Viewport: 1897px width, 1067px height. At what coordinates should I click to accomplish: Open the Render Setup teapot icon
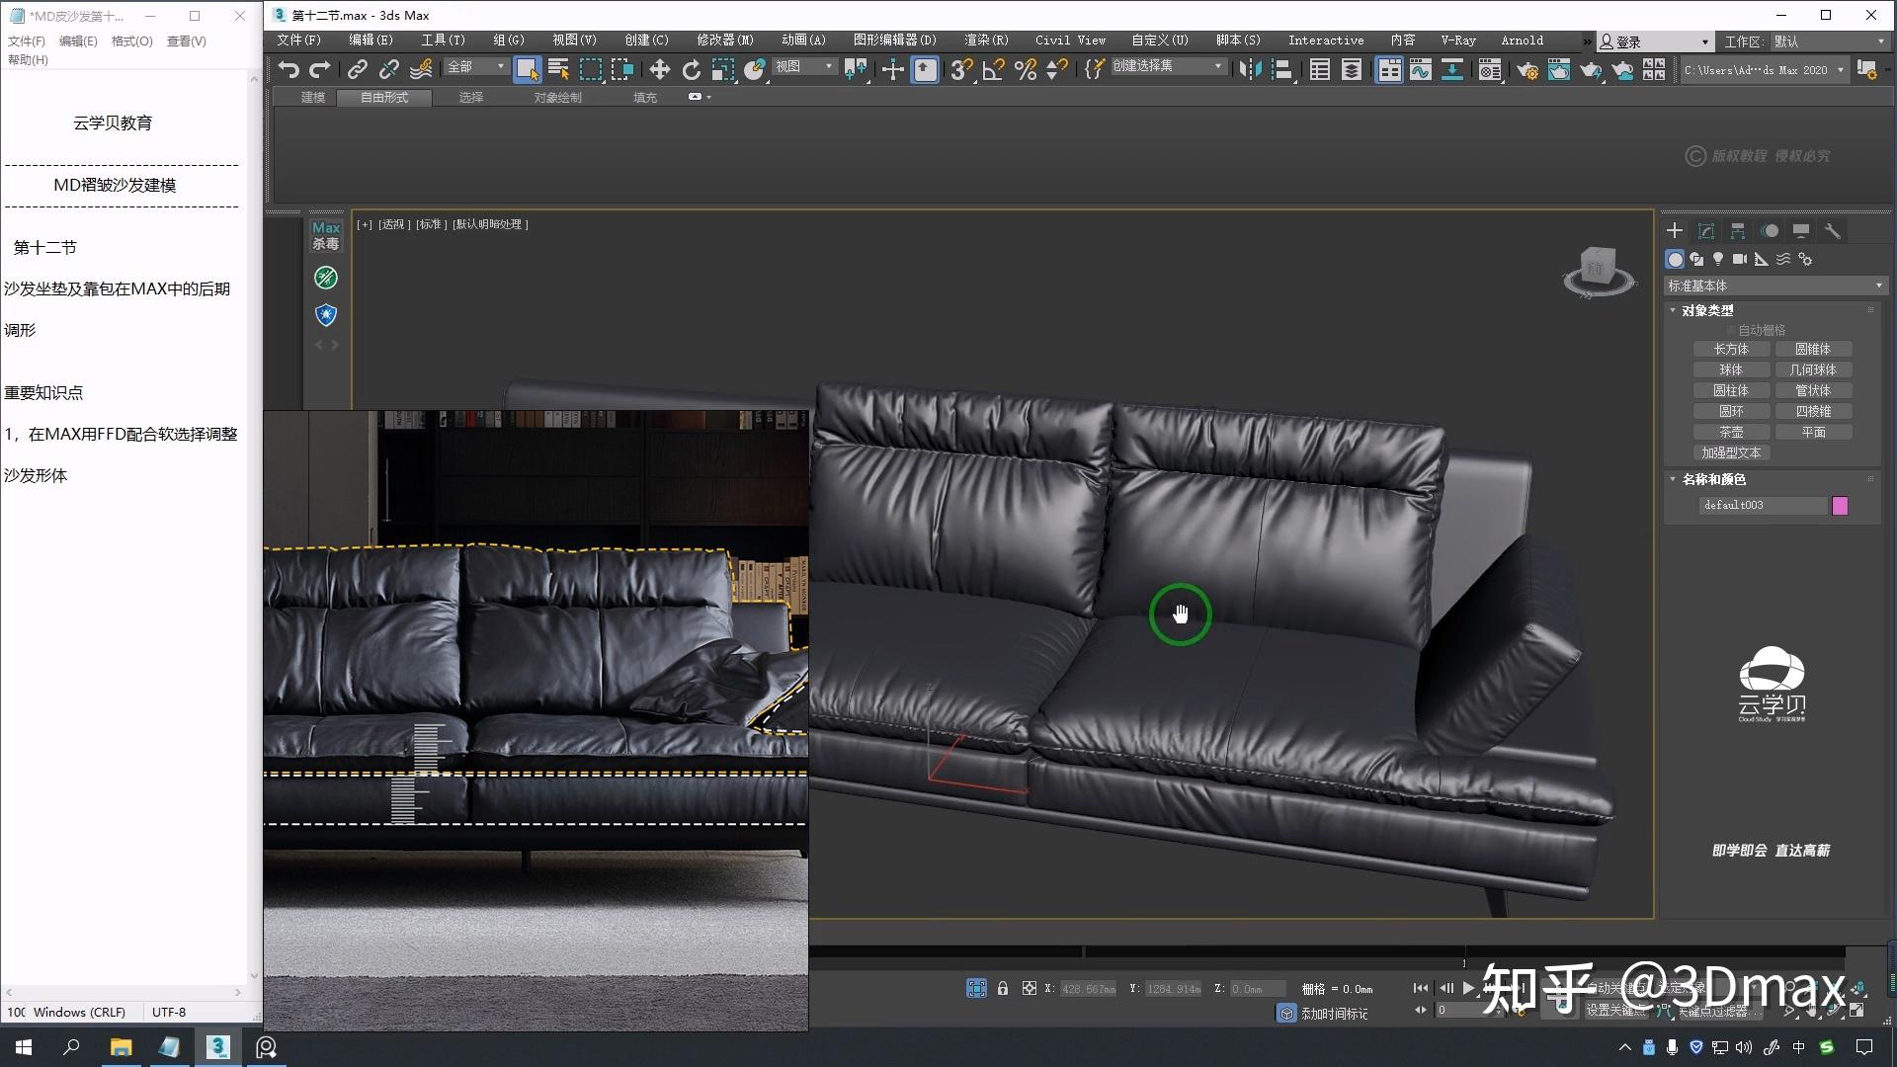pyautogui.click(x=1526, y=69)
